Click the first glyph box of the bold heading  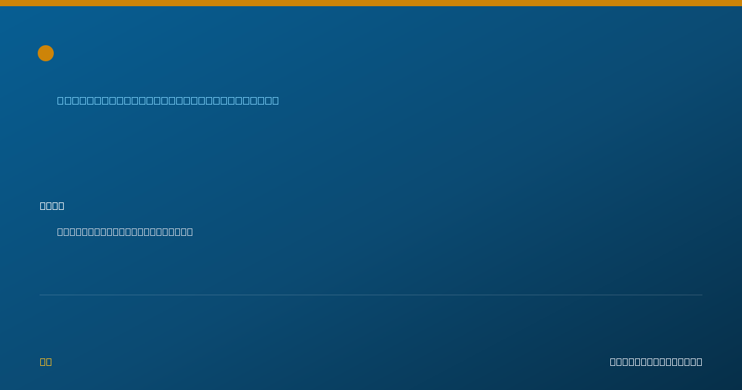[43, 206]
